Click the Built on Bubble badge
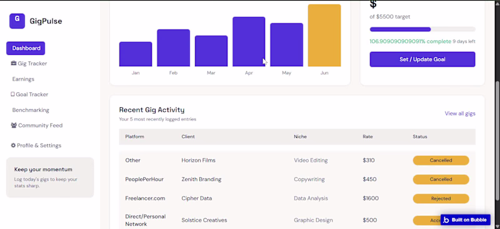The width and height of the screenshot is (500, 229). [x=466, y=220]
